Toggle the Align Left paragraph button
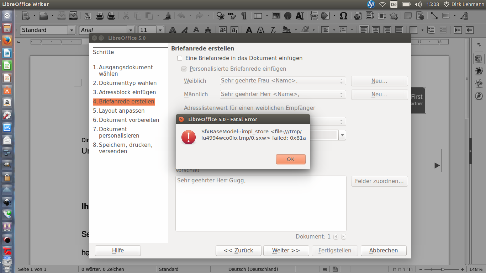The height and width of the screenshot is (273, 486). (364, 30)
